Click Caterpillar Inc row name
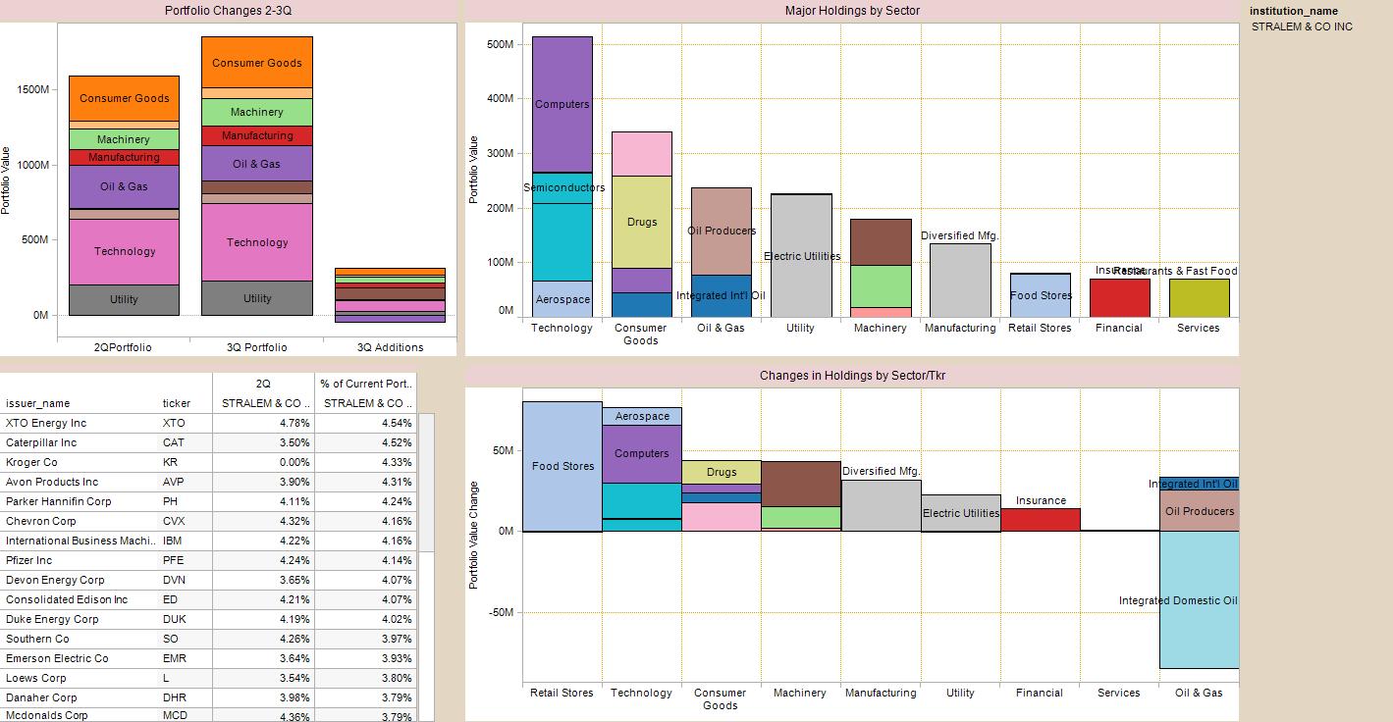 point(40,442)
